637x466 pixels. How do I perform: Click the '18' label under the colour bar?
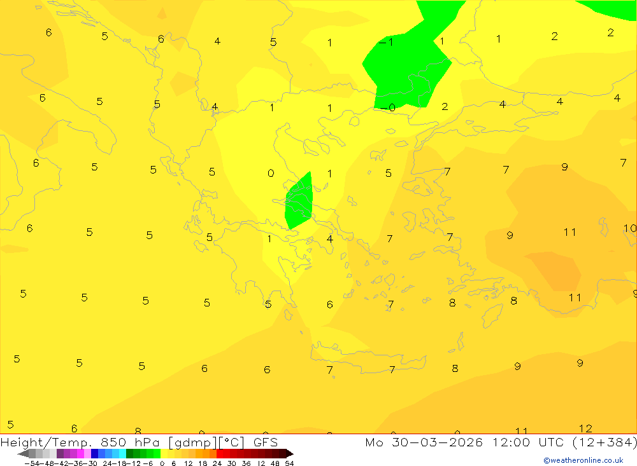point(203,463)
